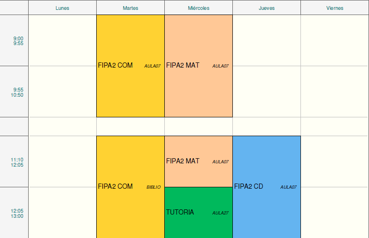
Task: Click the Miércoles column header
Action: click(x=198, y=8)
